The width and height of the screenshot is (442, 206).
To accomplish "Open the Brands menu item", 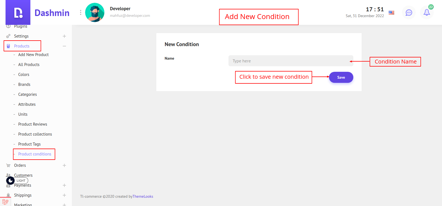I will (x=24, y=84).
